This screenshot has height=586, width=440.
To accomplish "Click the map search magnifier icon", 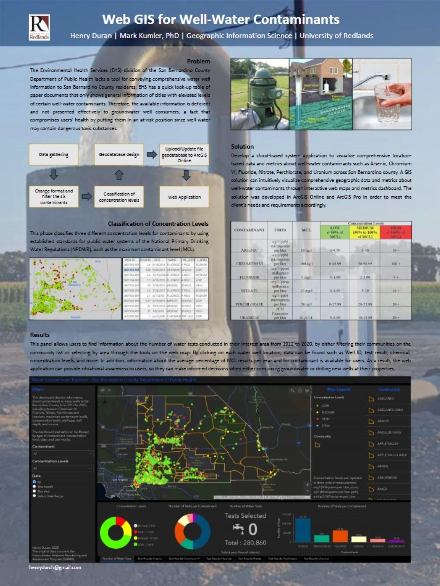I will (292, 390).
